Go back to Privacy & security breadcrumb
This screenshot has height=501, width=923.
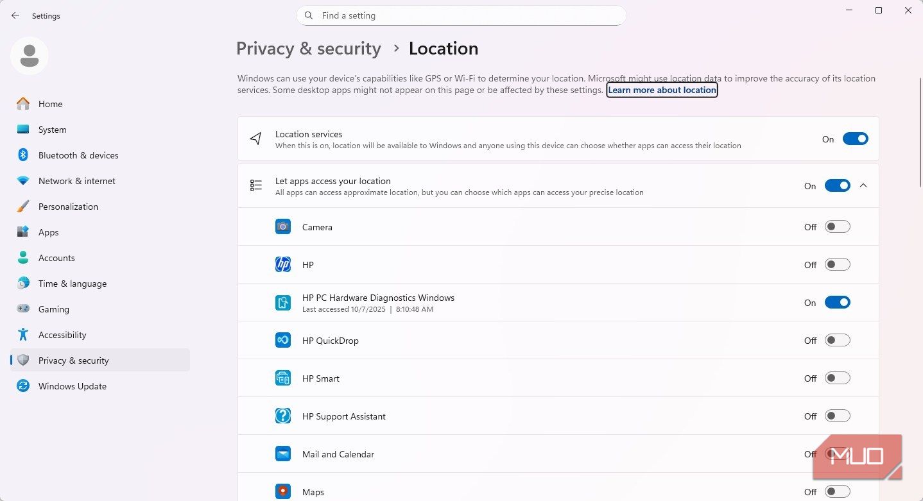(x=308, y=49)
